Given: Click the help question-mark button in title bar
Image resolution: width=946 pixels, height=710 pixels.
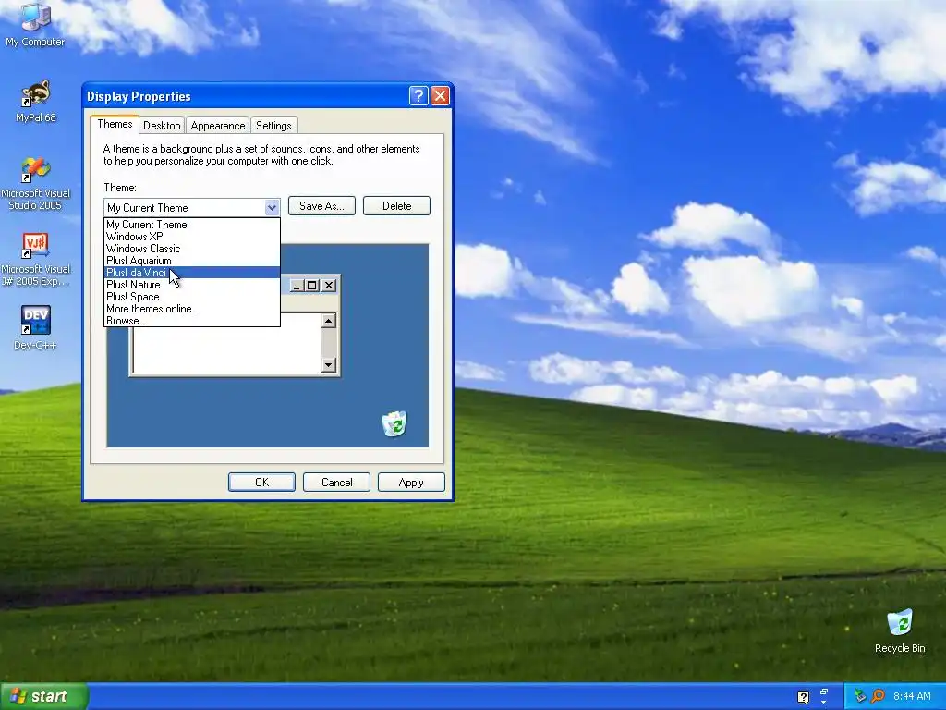Looking at the screenshot, I should pos(418,96).
